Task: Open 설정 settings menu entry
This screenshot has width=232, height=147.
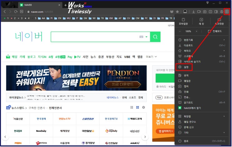Action: pyautogui.click(x=202, y=67)
